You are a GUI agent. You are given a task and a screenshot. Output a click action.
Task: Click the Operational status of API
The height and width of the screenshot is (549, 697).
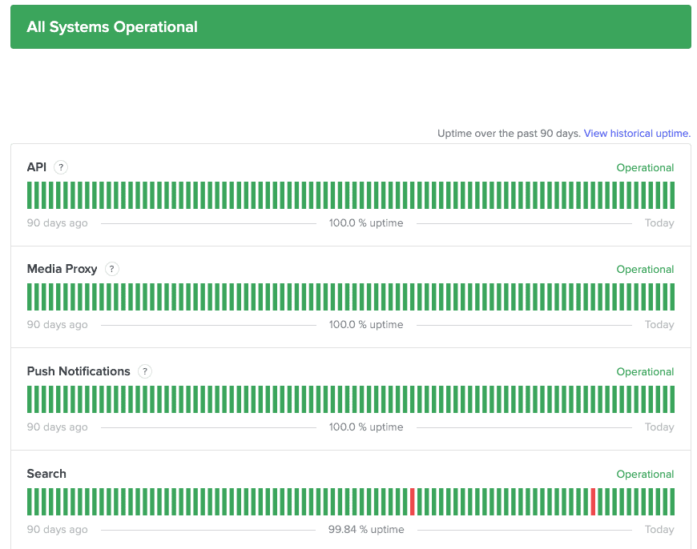[x=645, y=168]
